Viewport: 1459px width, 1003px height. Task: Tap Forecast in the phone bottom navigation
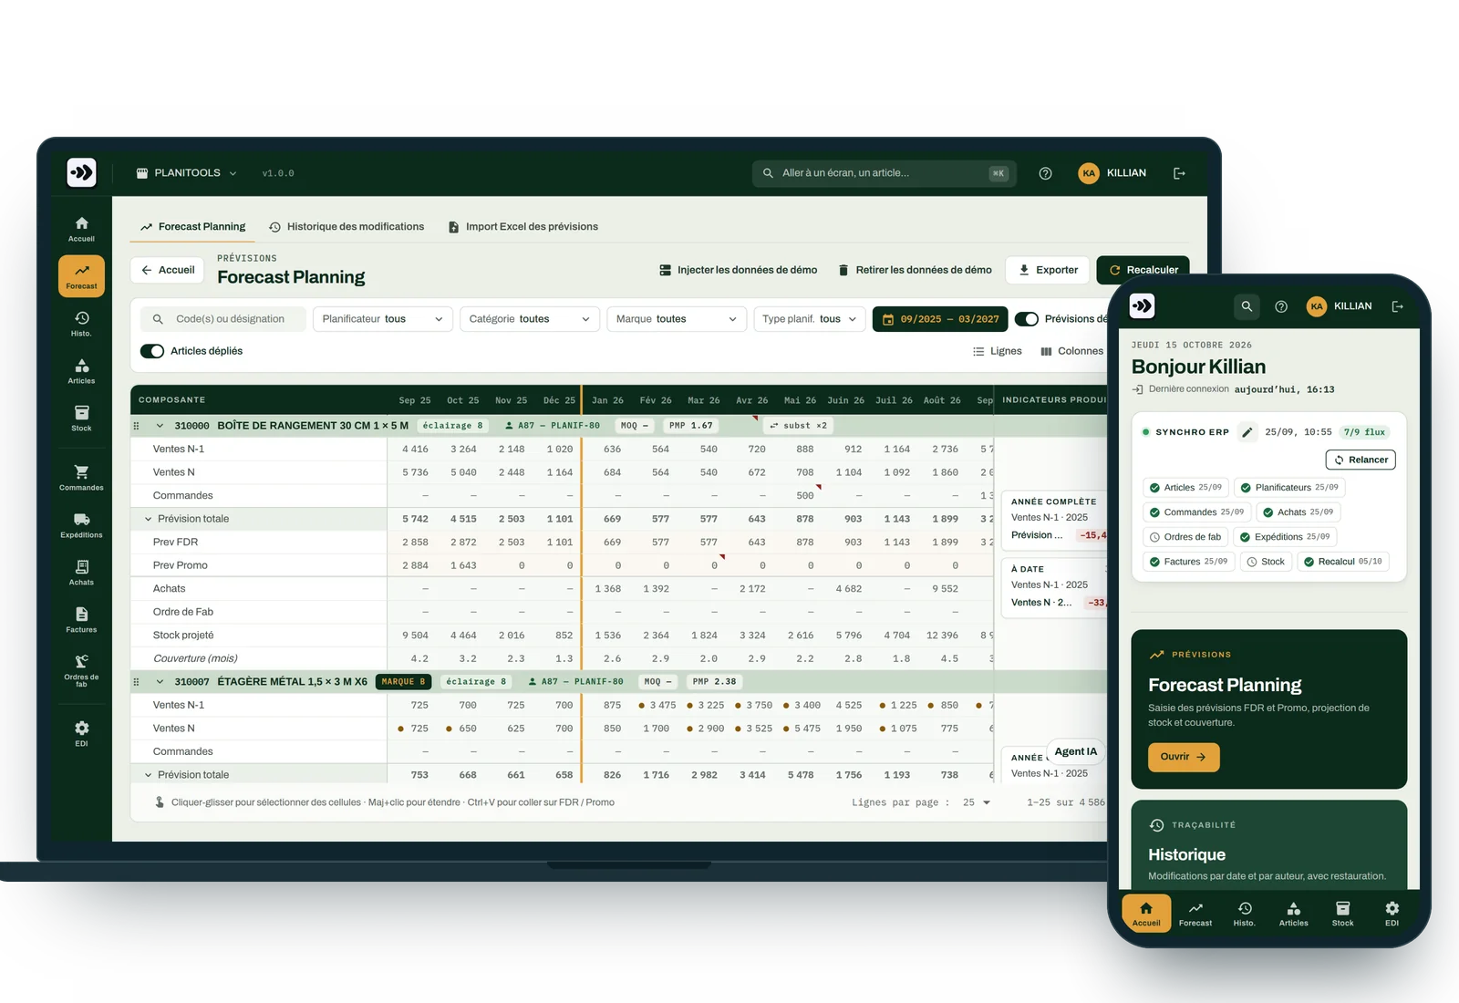pos(1195,914)
